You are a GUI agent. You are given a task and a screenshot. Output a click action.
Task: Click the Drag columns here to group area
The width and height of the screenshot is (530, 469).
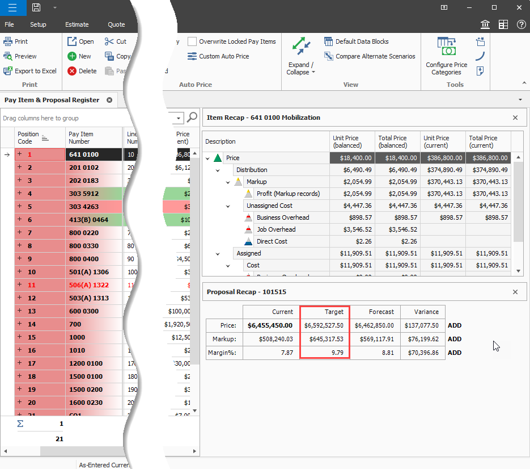41,118
